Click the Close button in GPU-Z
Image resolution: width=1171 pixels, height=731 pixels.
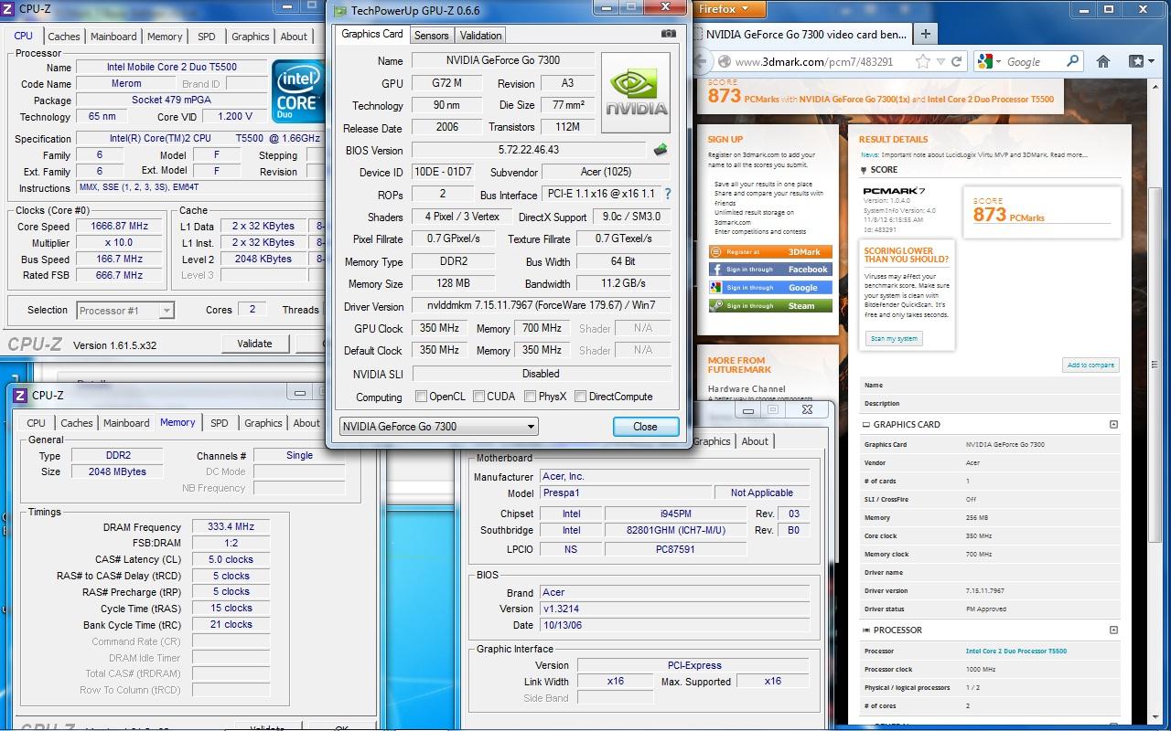[x=645, y=427]
